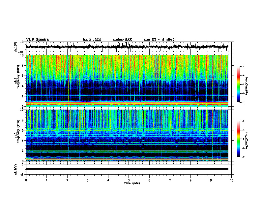Click the time axis tick label "1"
Image resolution: width=261 pixels, height=202 pixels.
pyautogui.click(x=46, y=180)
